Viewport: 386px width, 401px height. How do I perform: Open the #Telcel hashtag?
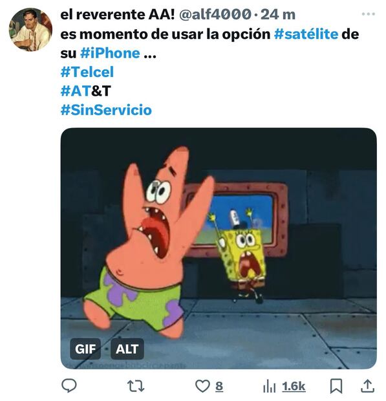tap(87, 72)
